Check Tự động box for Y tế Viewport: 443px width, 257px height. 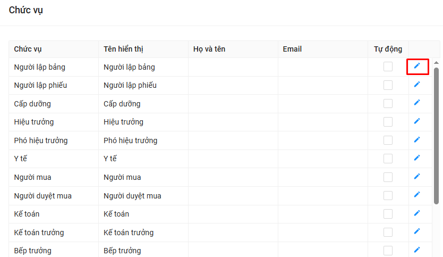click(x=388, y=159)
